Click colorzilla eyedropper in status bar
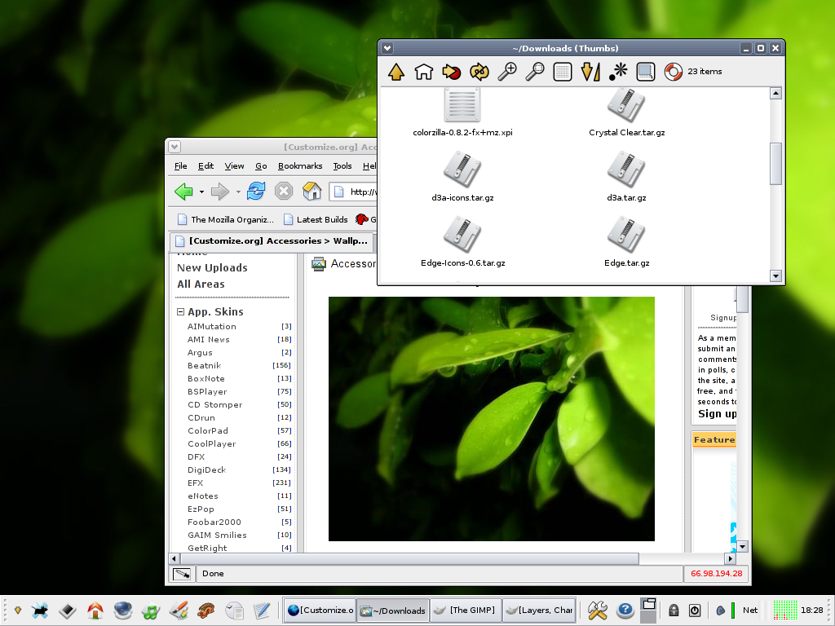Image resolution: width=835 pixels, height=626 pixels. pos(182,574)
